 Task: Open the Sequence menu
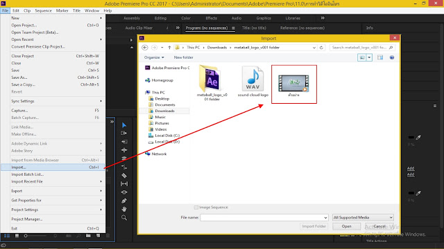(x=43, y=10)
